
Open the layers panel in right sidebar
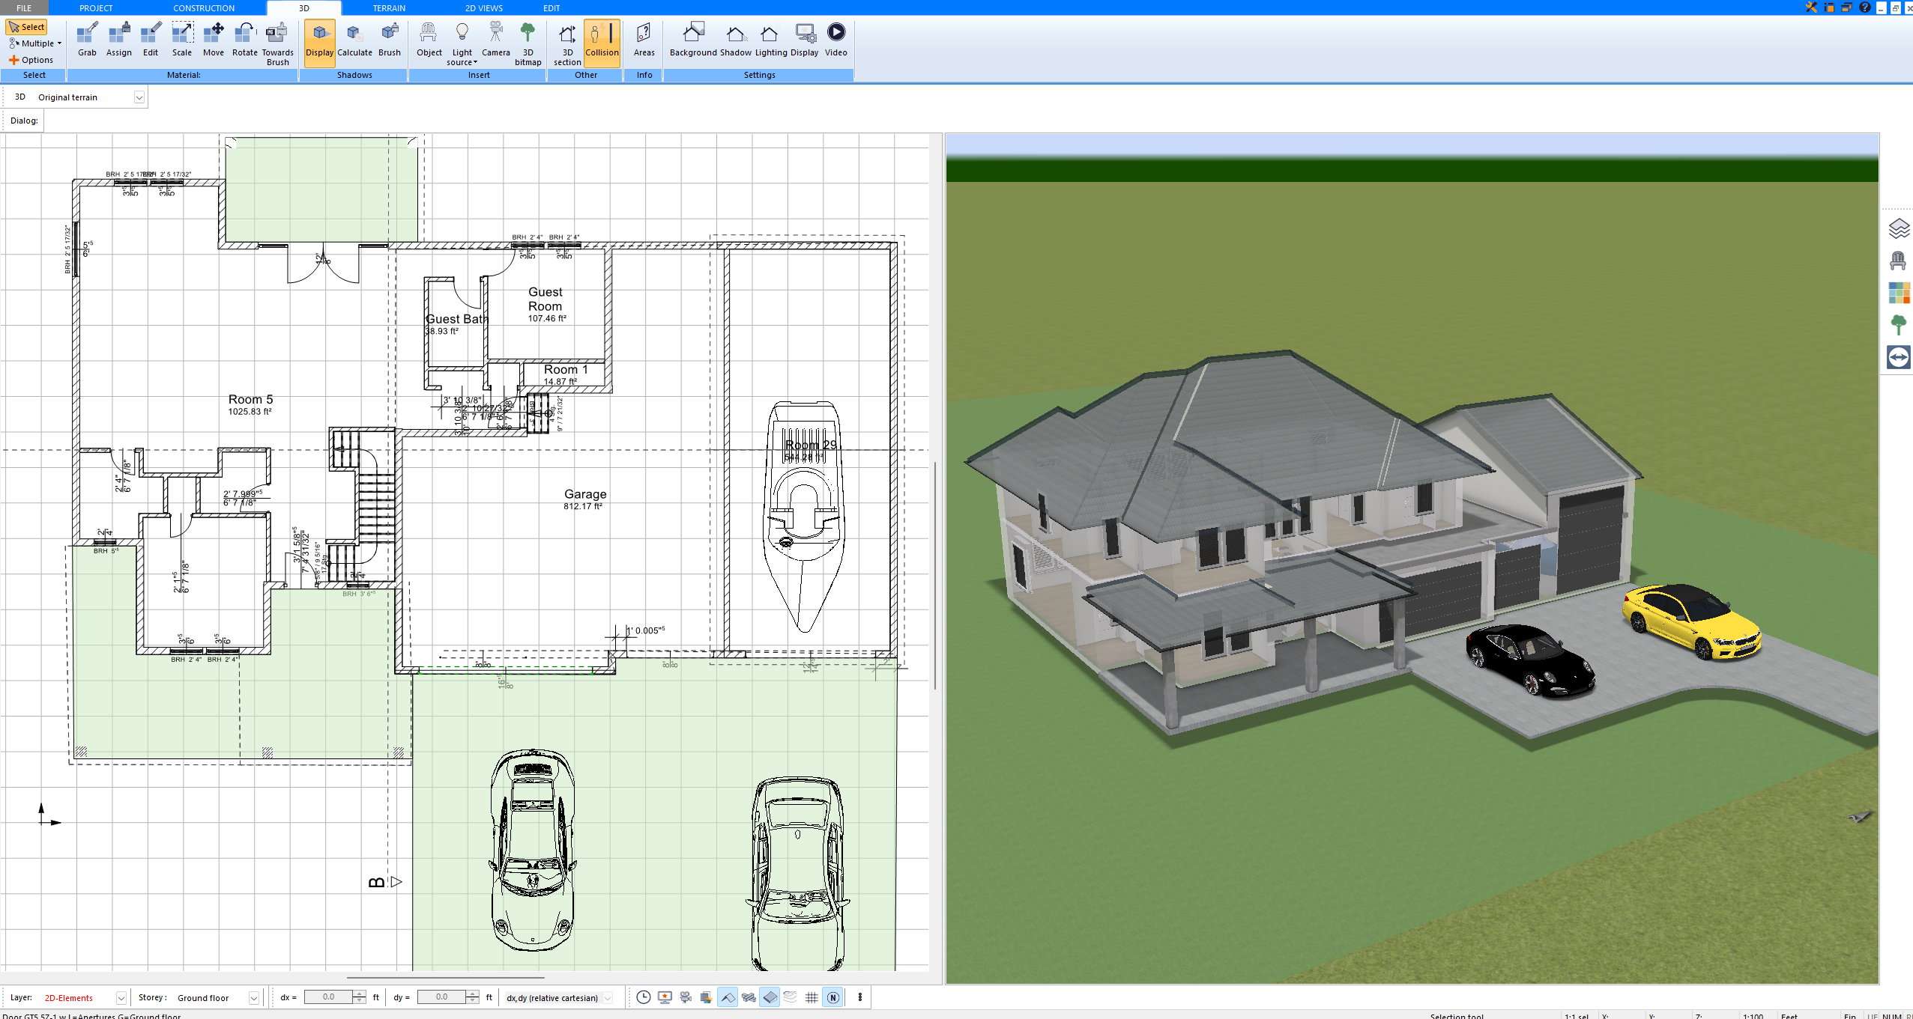[1898, 228]
